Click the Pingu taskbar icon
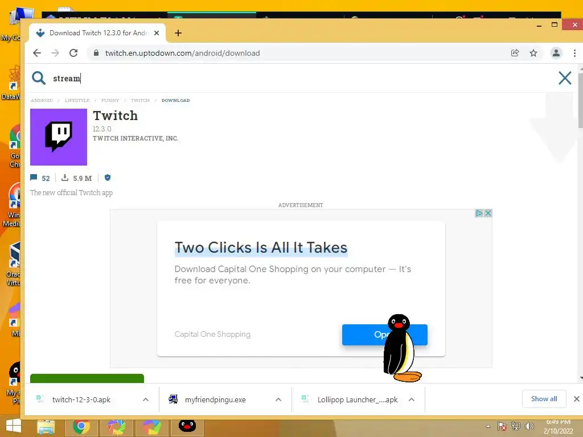This screenshot has width=583, height=437. 187,426
